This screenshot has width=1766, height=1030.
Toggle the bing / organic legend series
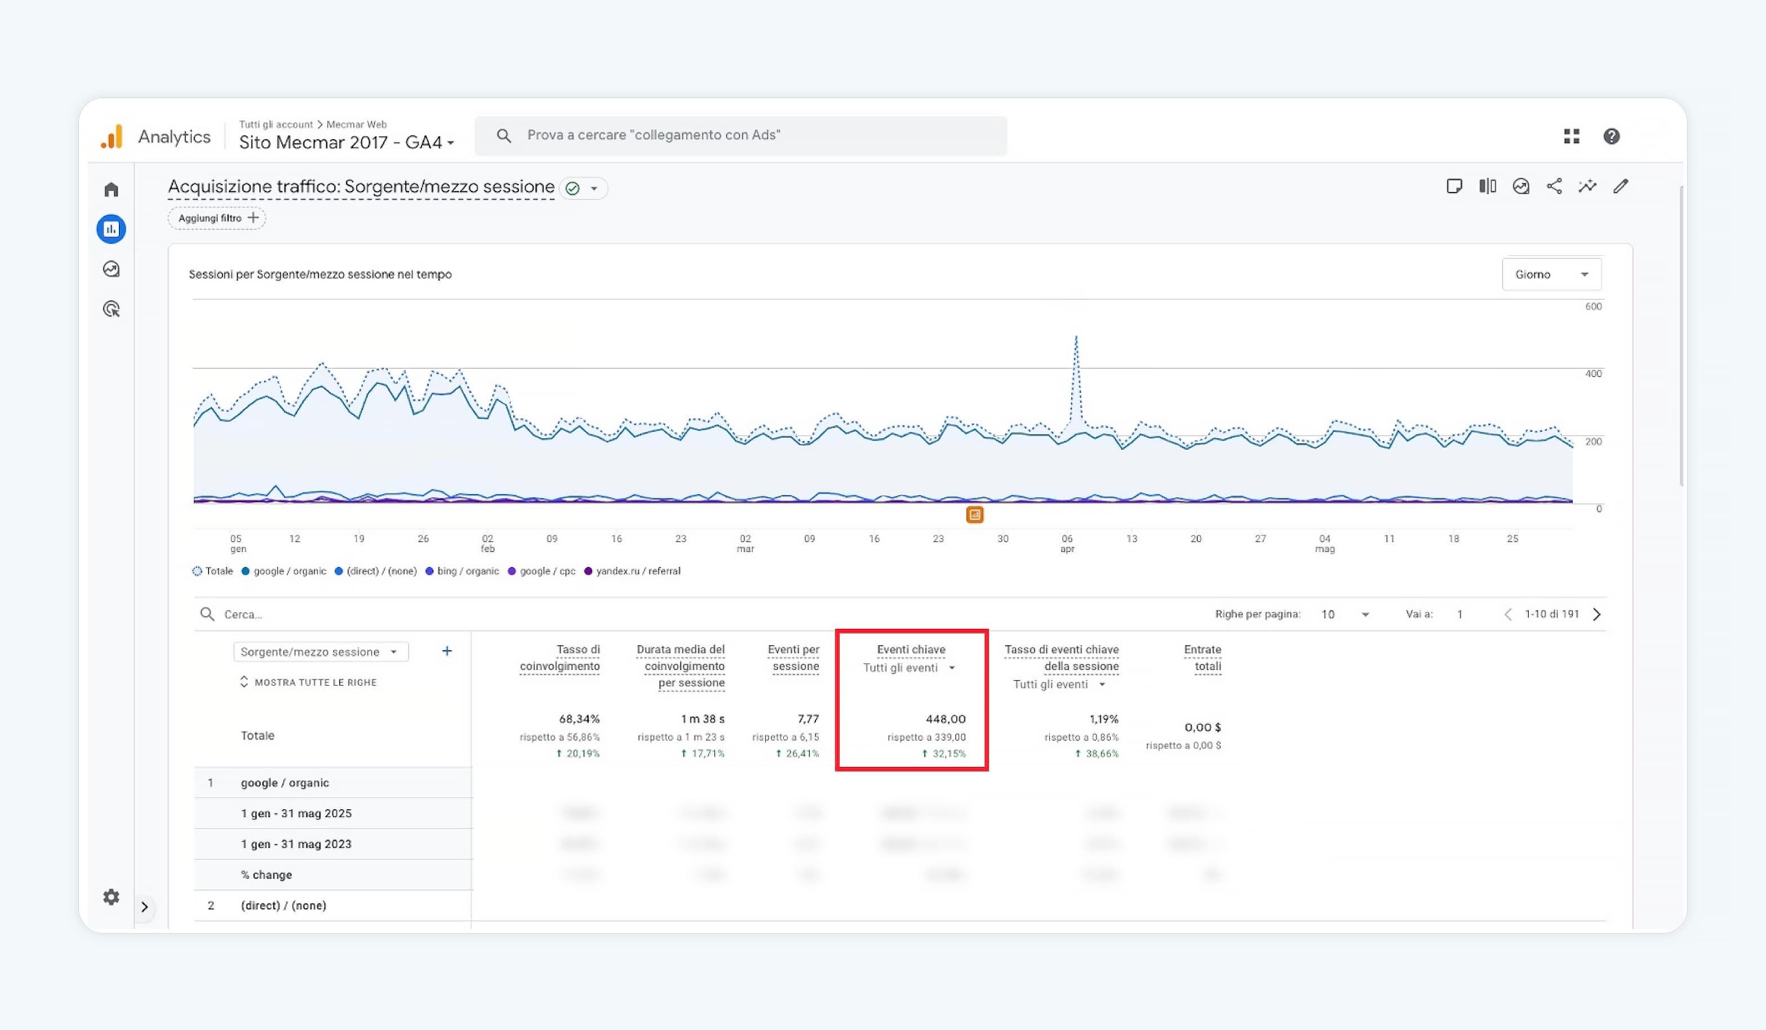click(462, 571)
